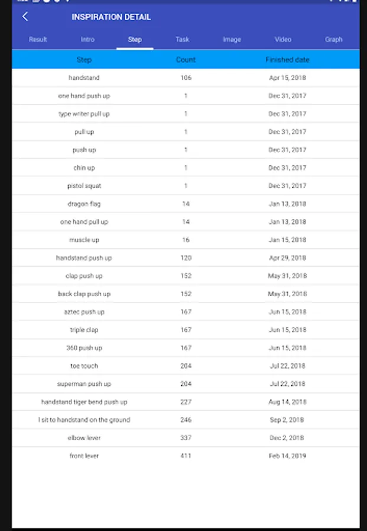The height and width of the screenshot is (531, 367).
Task: Open the muscle up row
Action: click(84, 240)
